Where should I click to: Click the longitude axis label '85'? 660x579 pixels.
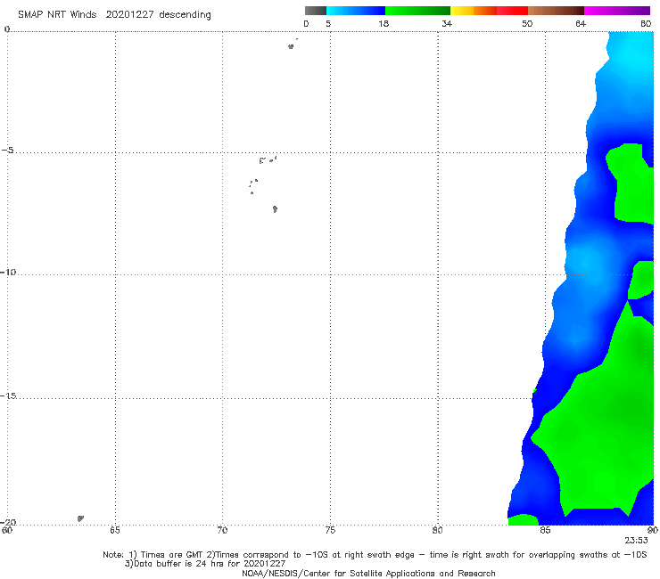pos(545,530)
